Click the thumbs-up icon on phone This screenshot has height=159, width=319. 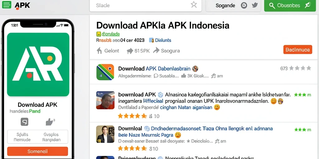coord(50,122)
